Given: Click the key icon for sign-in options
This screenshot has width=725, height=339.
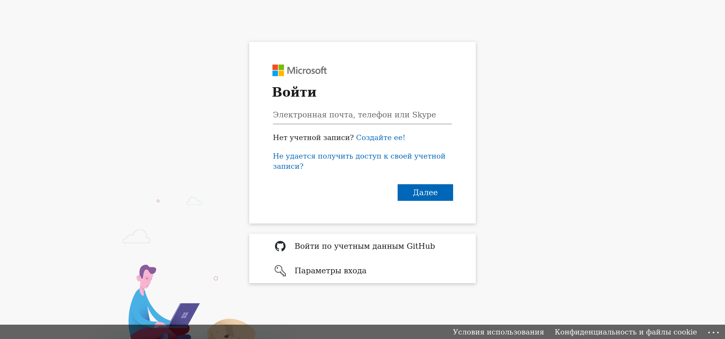Looking at the screenshot, I should (x=280, y=271).
